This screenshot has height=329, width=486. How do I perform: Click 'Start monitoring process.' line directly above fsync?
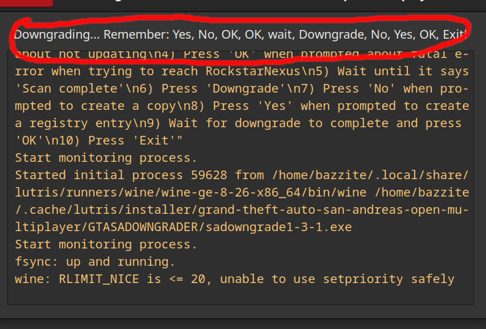click(x=106, y=244)
